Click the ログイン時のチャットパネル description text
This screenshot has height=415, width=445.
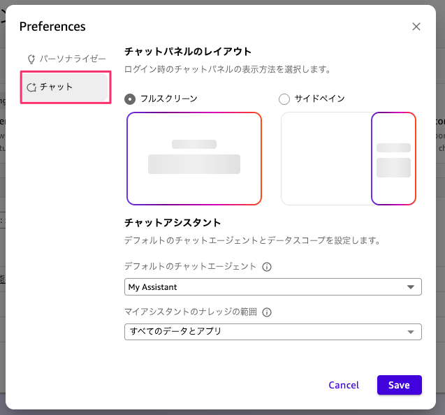228,69
